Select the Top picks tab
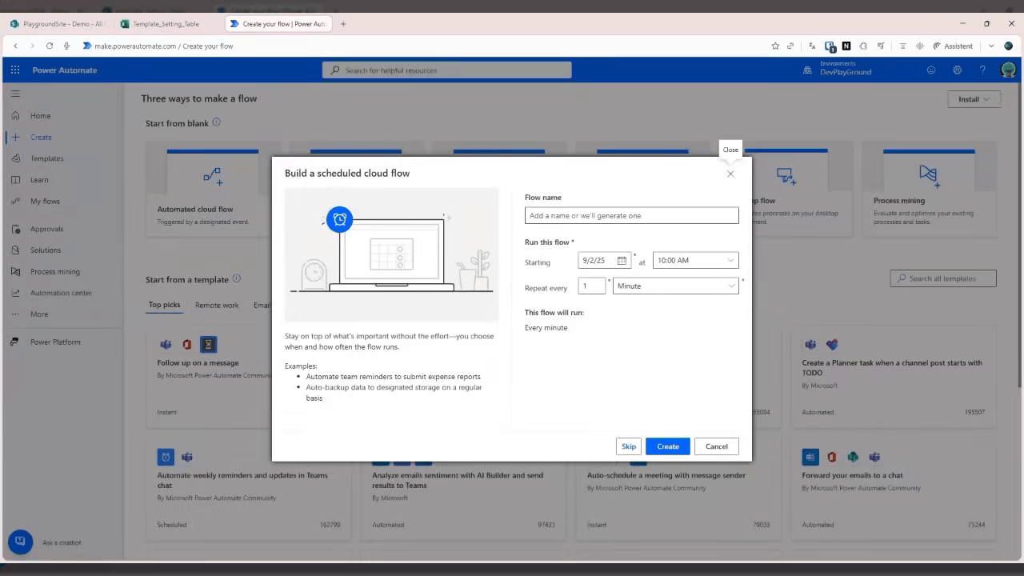The image size is (1024, 576). click(x=165, y=305)
